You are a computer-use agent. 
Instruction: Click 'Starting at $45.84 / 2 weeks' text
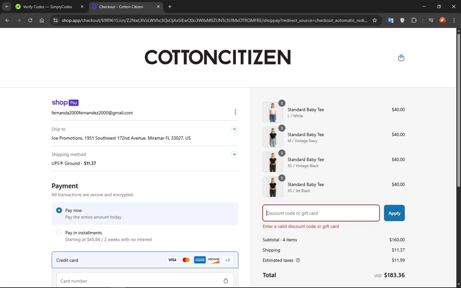(x=108, y=239)
